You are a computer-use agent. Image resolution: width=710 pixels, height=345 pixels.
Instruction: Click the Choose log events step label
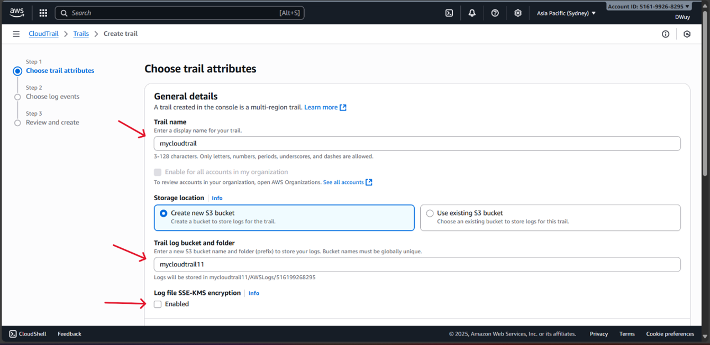tap(52, 97)
